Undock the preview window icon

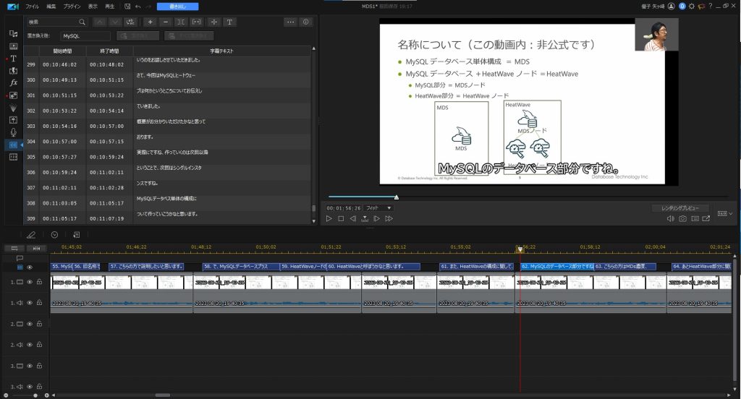pyautogui.click(x=706, y=218)
